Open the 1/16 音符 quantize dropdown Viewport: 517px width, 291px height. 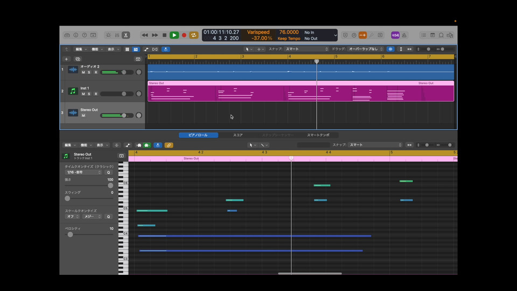83,172
